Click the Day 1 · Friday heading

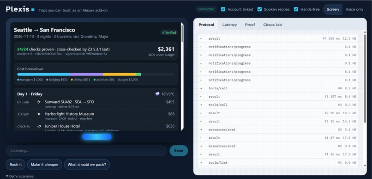pyautogui.click(x=30, y=94)
